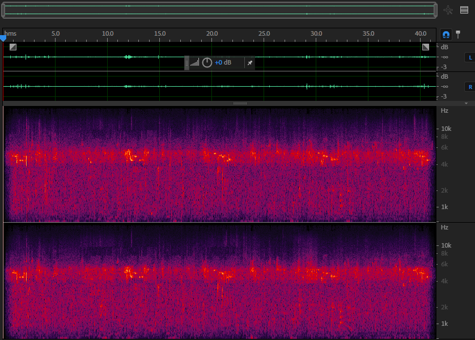Click the amplitude bars icon in HUD
This screenshot has width=475, height=340.
(x=195, y=63)
